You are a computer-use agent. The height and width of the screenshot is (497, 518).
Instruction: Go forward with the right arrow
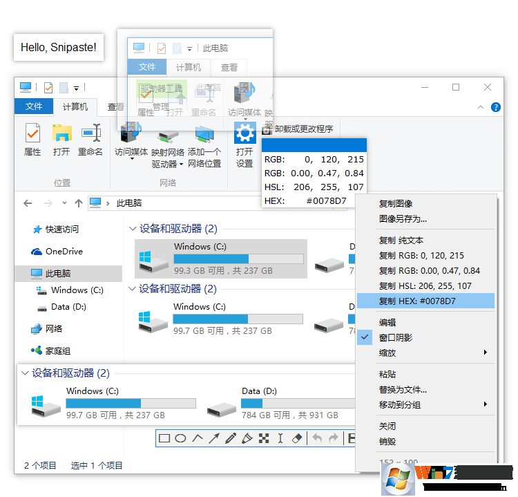coord(48,203)
